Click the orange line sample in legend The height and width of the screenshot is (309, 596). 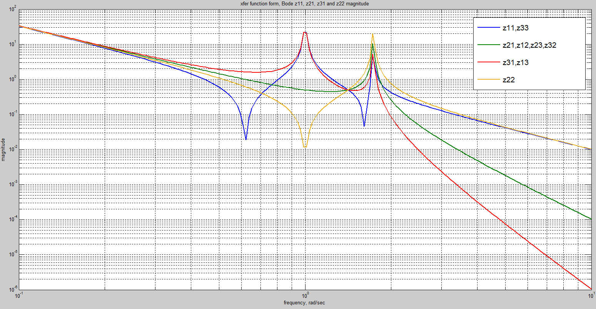[488, 80]
